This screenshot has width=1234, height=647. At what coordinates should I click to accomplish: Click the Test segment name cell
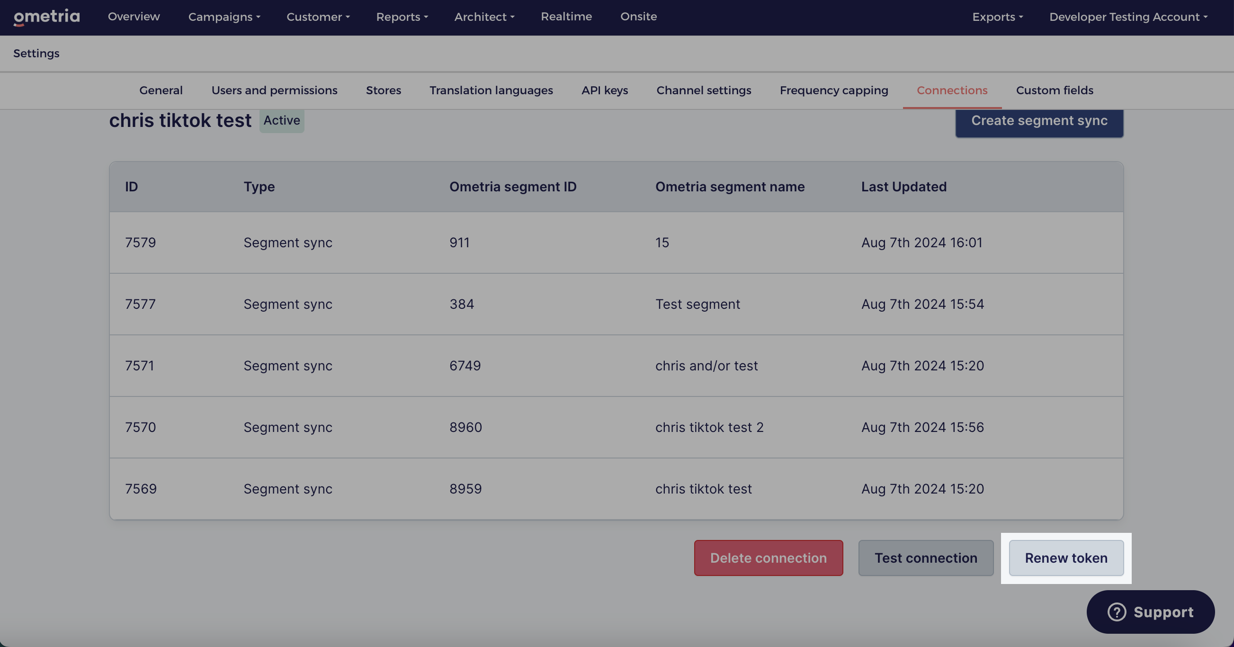[x=697, y=305]
